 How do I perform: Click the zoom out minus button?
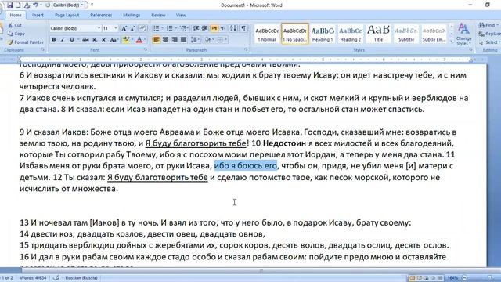[464, 278]
